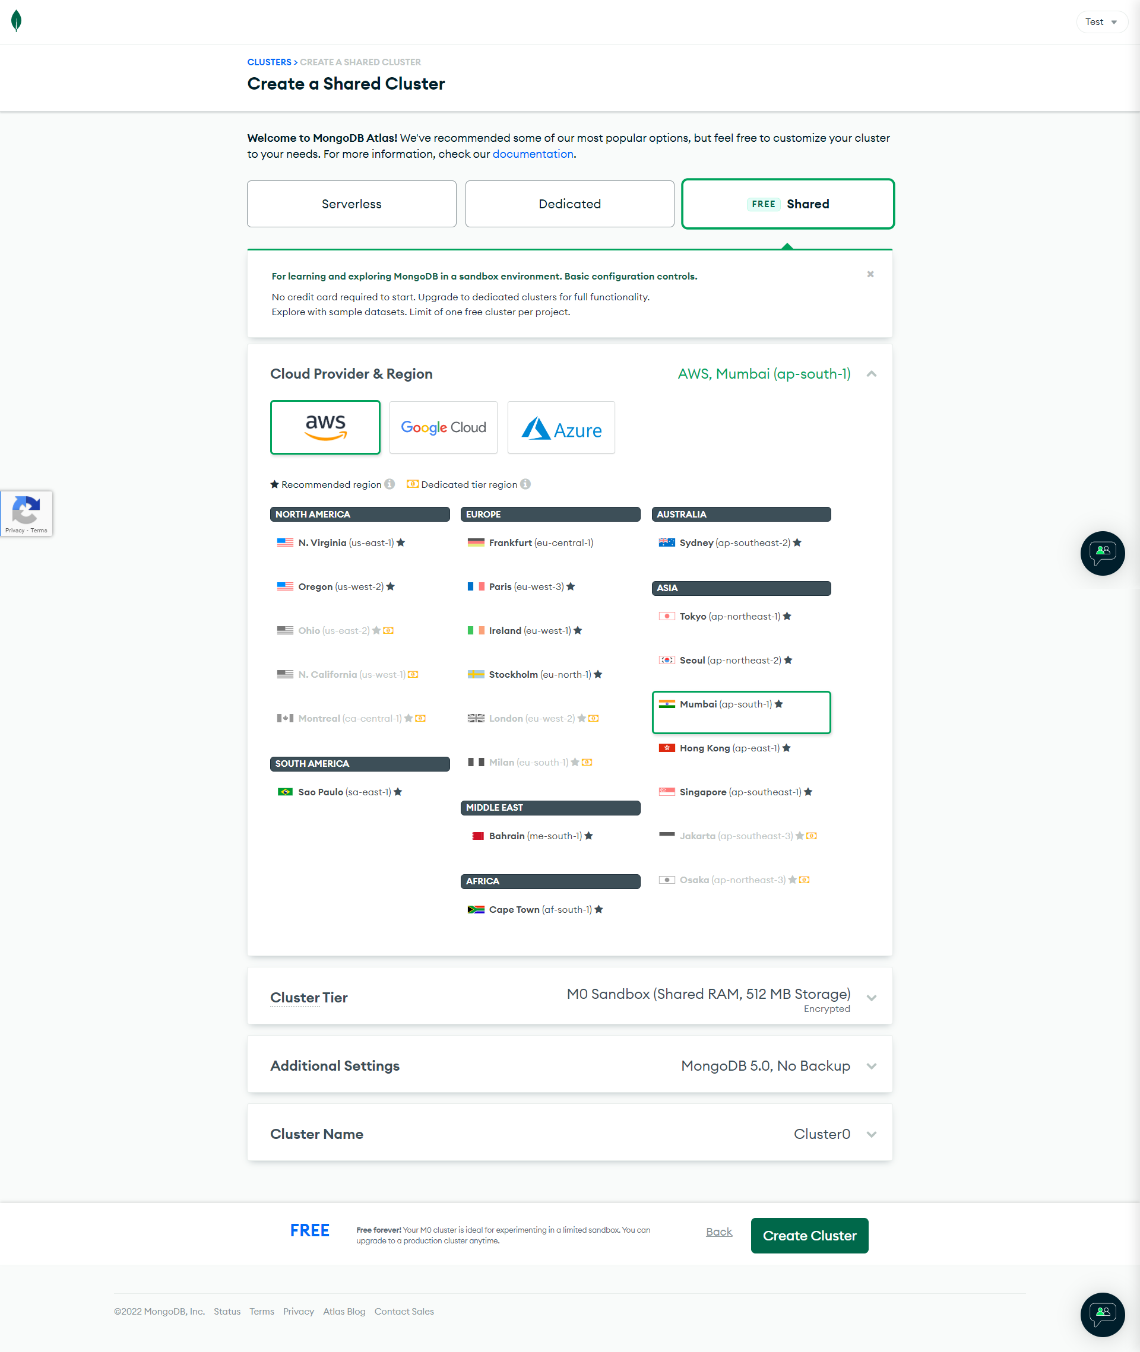Select the Tokyo region
The image size is (1140, 1352).
coord(729,615)
